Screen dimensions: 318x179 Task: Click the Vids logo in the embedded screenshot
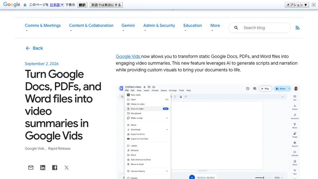[x=121, y=88]
